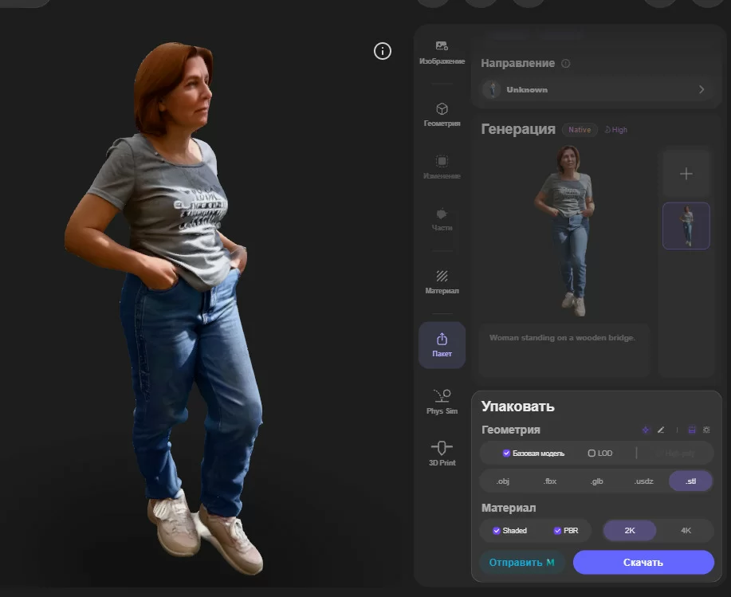Add a new generation with plus tile
This screenshot has height=597, width=731.
coord(686,174)
